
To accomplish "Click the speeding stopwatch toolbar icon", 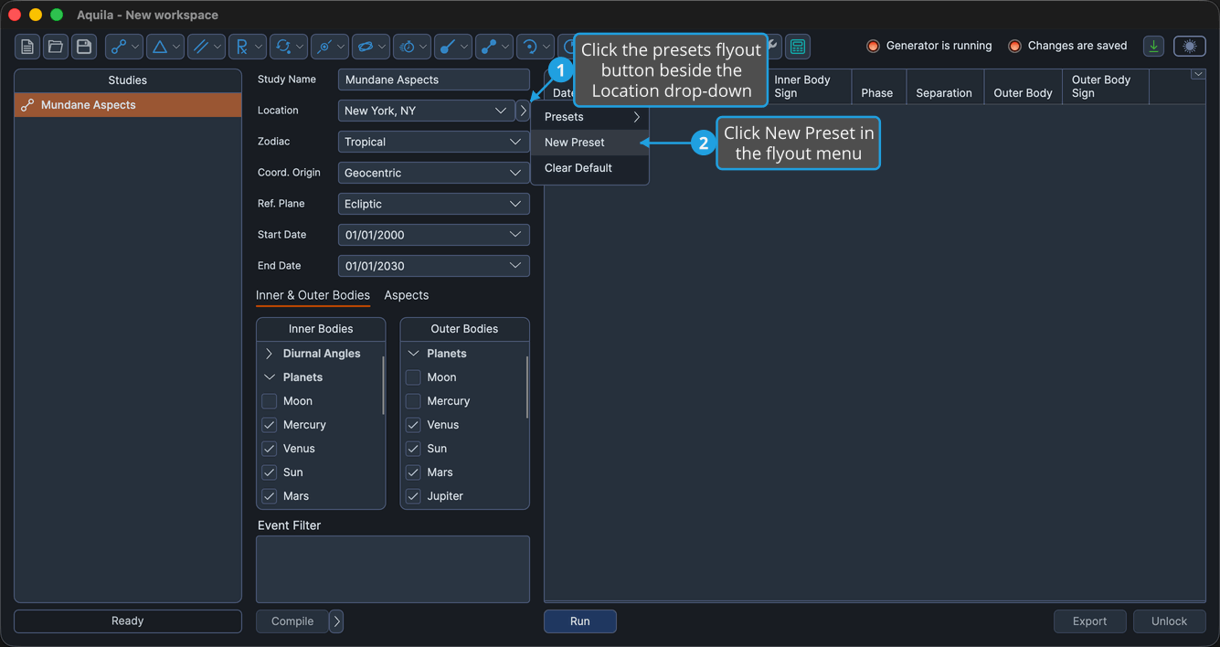I will [407, 47].
